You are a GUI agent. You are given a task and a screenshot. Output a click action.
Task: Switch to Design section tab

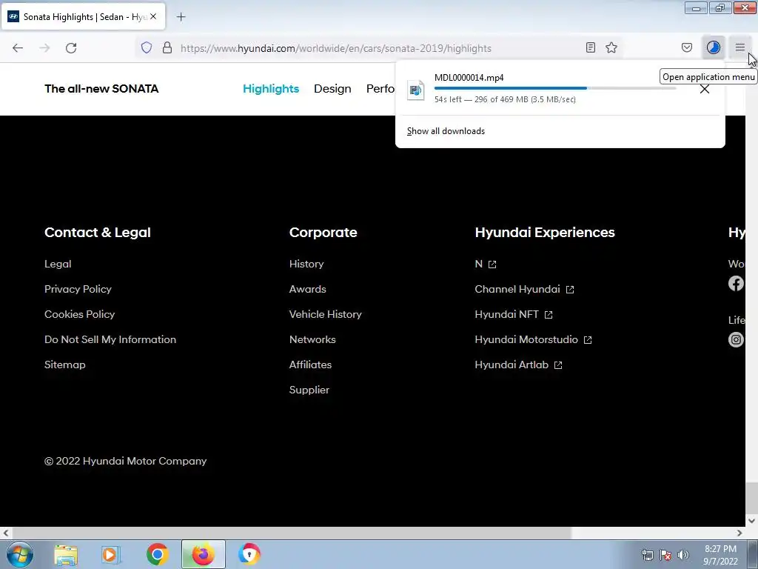tap(332, 89)
